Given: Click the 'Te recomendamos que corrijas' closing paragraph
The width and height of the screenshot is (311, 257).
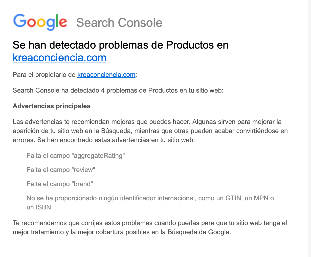Looking at the screenshot, I should point(150,227).
